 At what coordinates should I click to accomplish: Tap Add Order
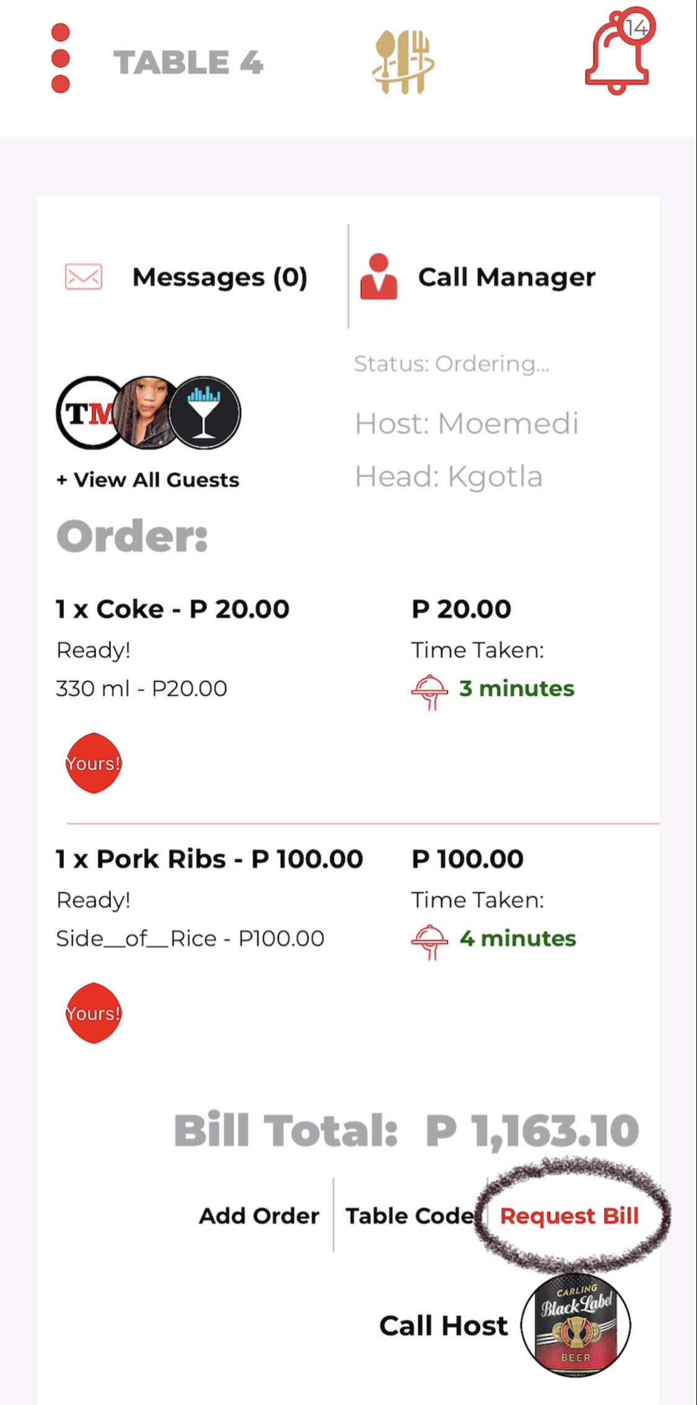coord(259,1216)
